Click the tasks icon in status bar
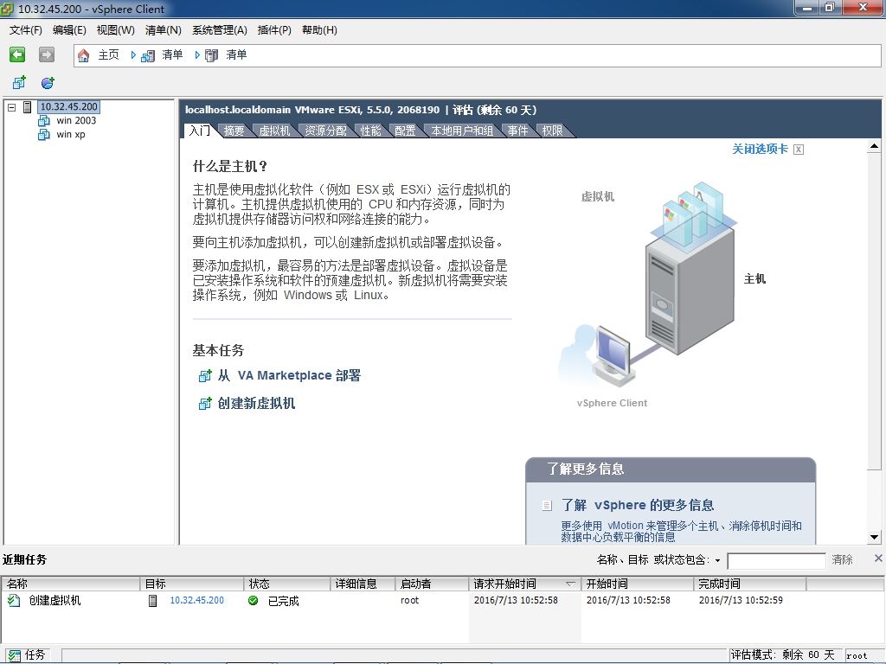Image resolution: width=886 pixels, height=664 pixels. coord(14,655)
